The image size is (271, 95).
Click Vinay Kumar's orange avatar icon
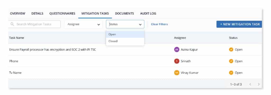177,73
